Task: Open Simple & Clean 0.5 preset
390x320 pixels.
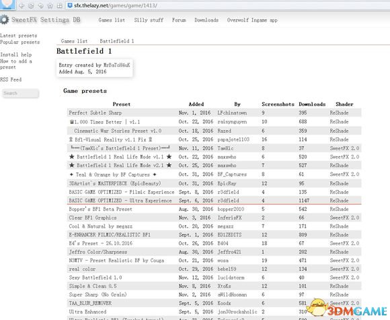Action: point(93,286)
